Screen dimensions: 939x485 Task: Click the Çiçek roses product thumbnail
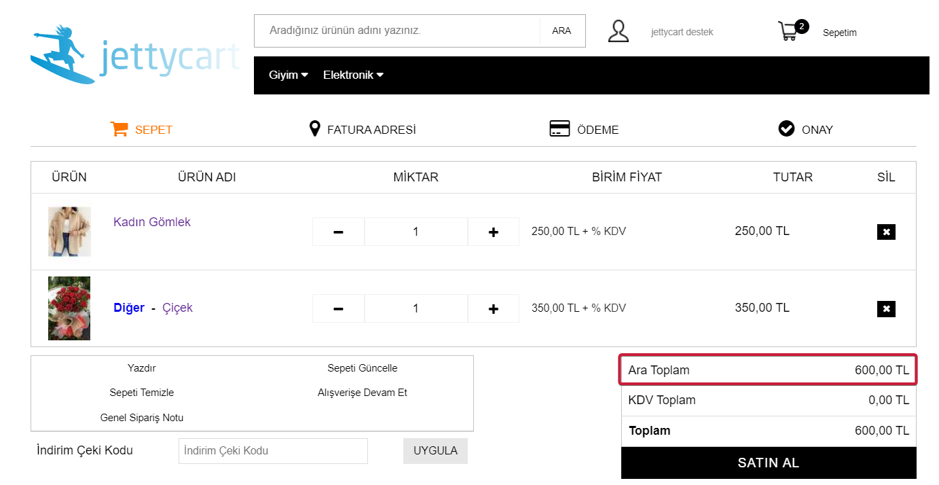[x=69, y=308]
